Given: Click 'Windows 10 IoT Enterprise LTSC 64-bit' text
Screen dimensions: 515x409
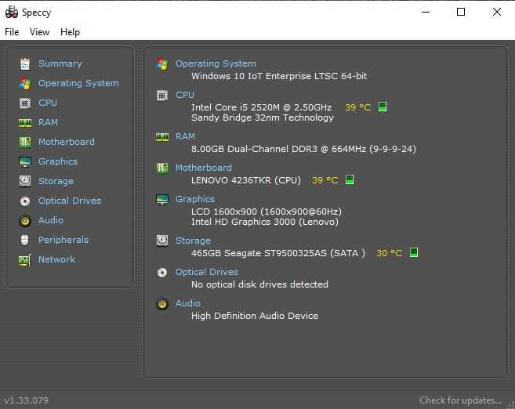Looking at the screenshot, I should [279, 76].
